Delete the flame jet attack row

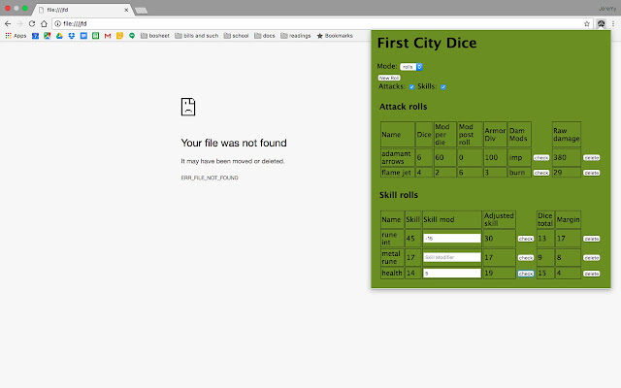[591, 173]
